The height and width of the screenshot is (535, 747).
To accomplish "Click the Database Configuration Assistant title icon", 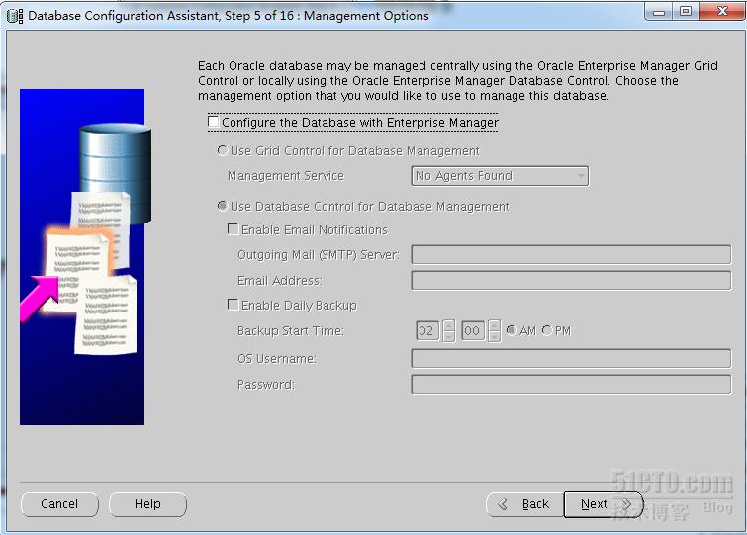I will click(15, 16).
